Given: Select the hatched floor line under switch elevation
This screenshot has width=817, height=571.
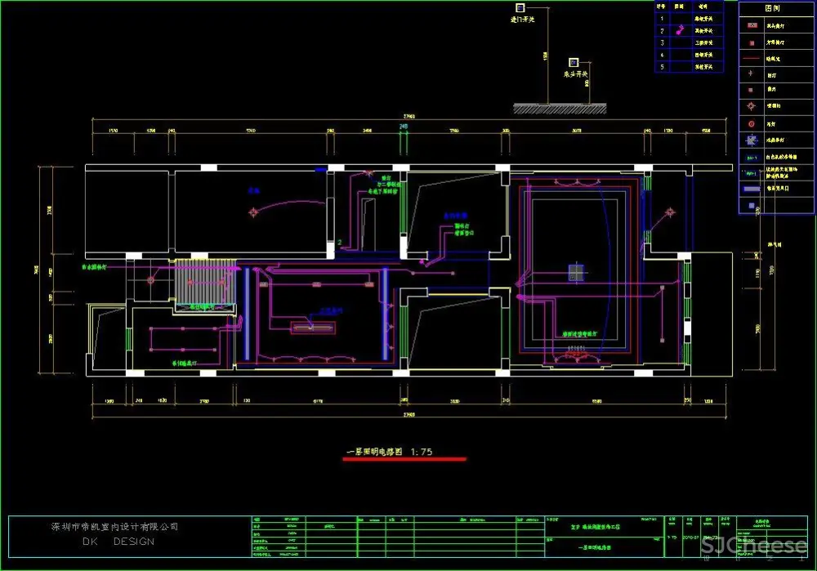Looking at the screenshot, I should click(560, 108).
